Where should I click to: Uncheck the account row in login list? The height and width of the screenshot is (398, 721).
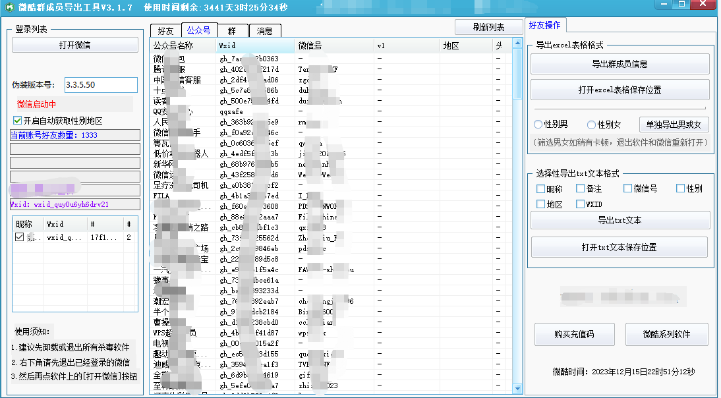[20, 237]
